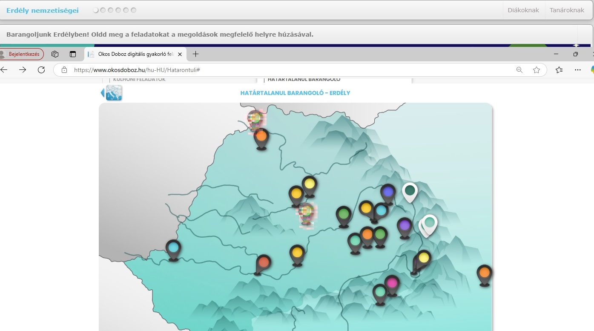
Task: Click the Bejelentkezés sign-in button
Action: tap(22, 54)
